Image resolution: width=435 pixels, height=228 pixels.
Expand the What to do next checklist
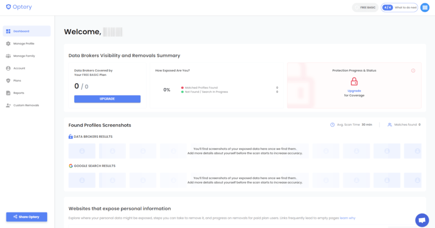399,7
